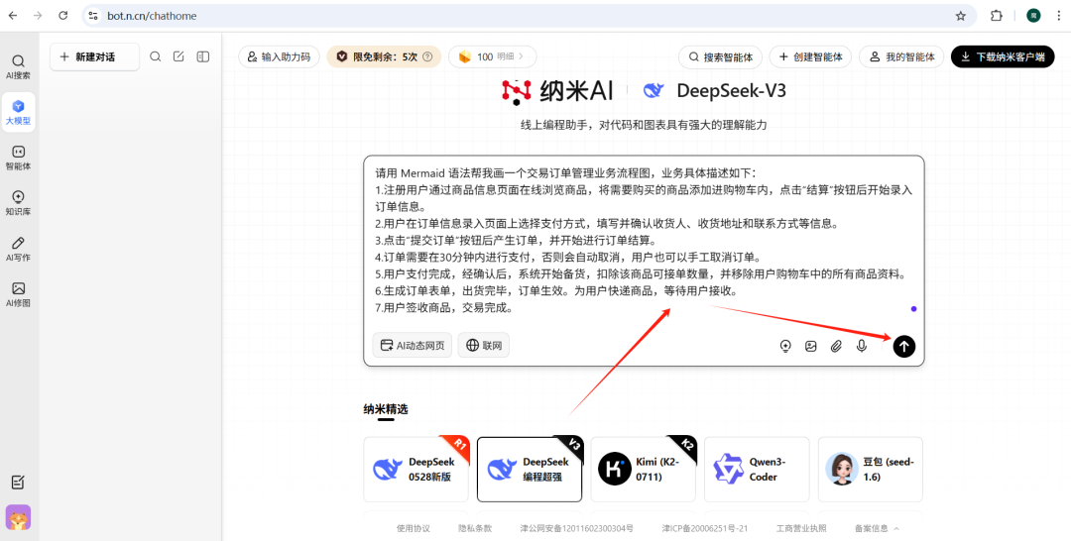Click the address bar URL bot.n.cn/chathome
The image size is (1071, 541).
pos(152,16)
